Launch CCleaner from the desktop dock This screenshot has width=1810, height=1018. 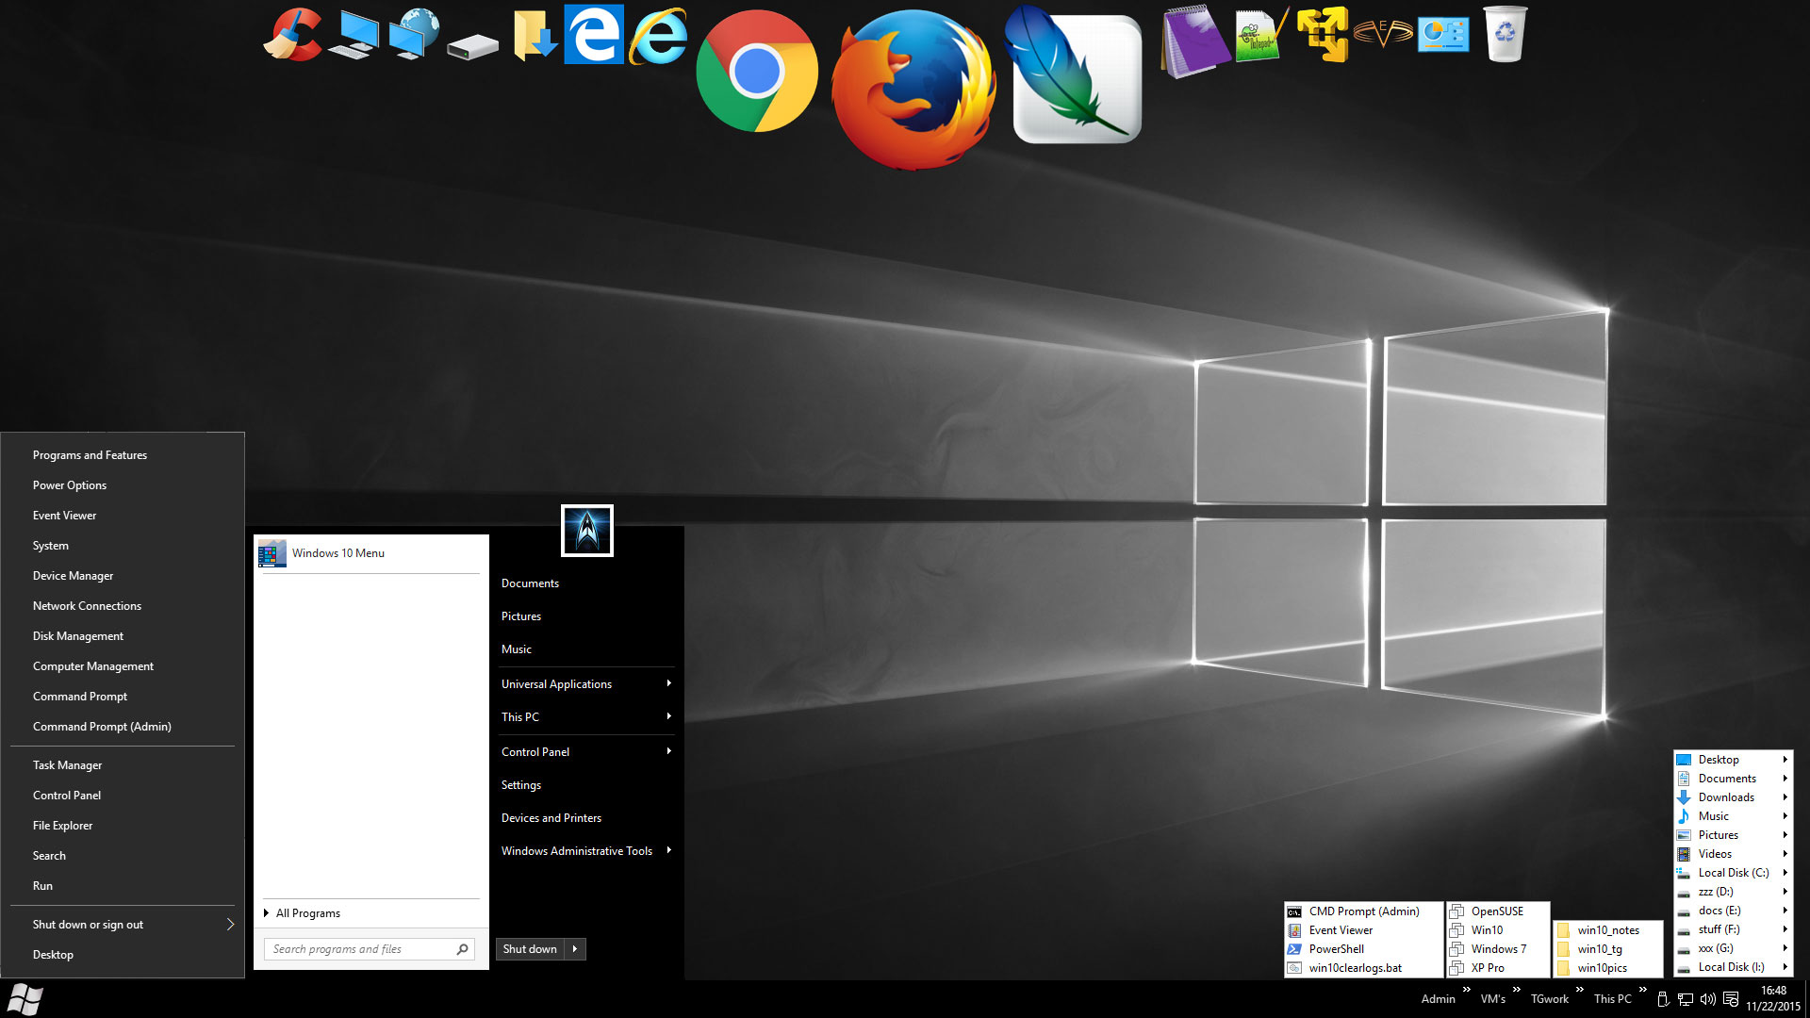[292, 35]
